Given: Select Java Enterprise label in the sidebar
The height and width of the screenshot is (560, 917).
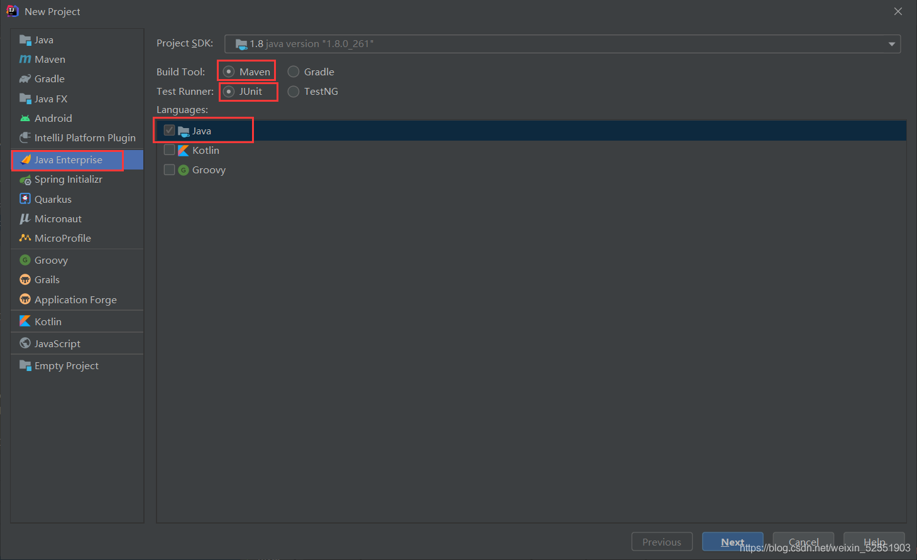Looking at the screenshot, I should pos(69,159).
